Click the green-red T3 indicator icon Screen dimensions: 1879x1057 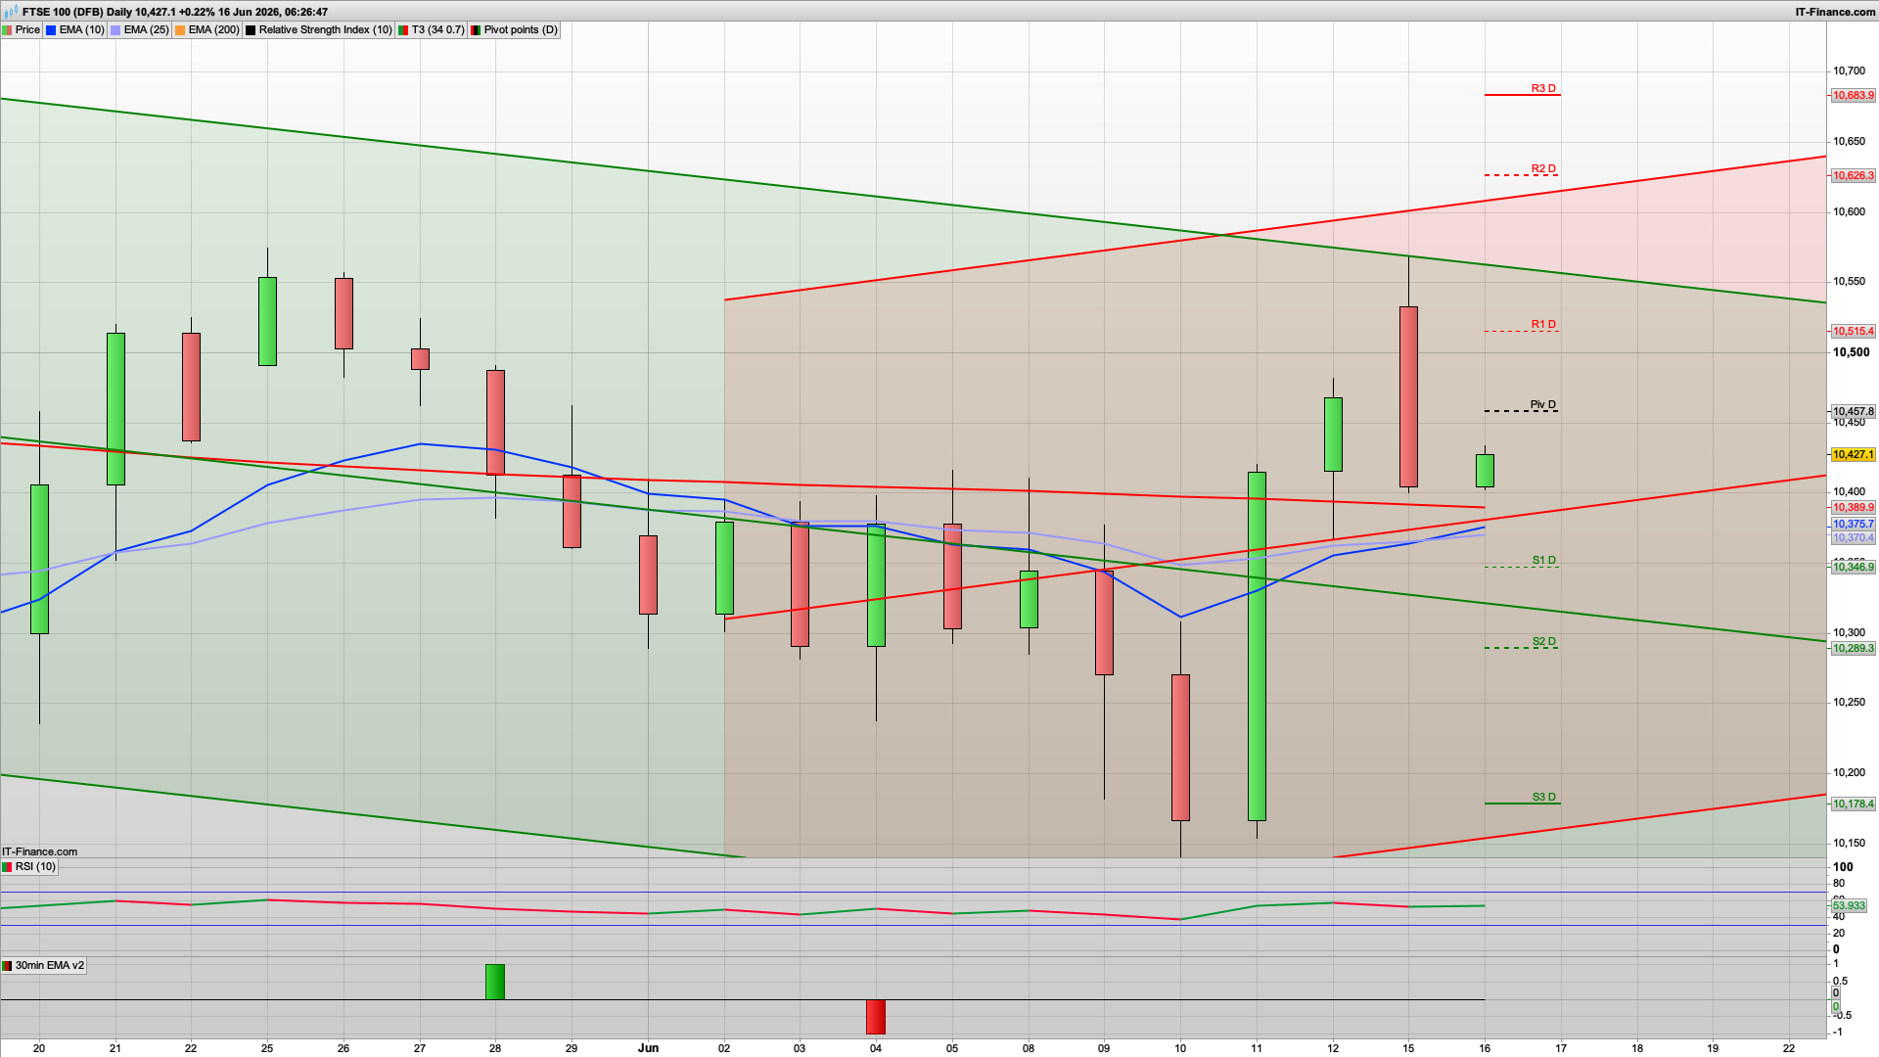pos(403,30)
